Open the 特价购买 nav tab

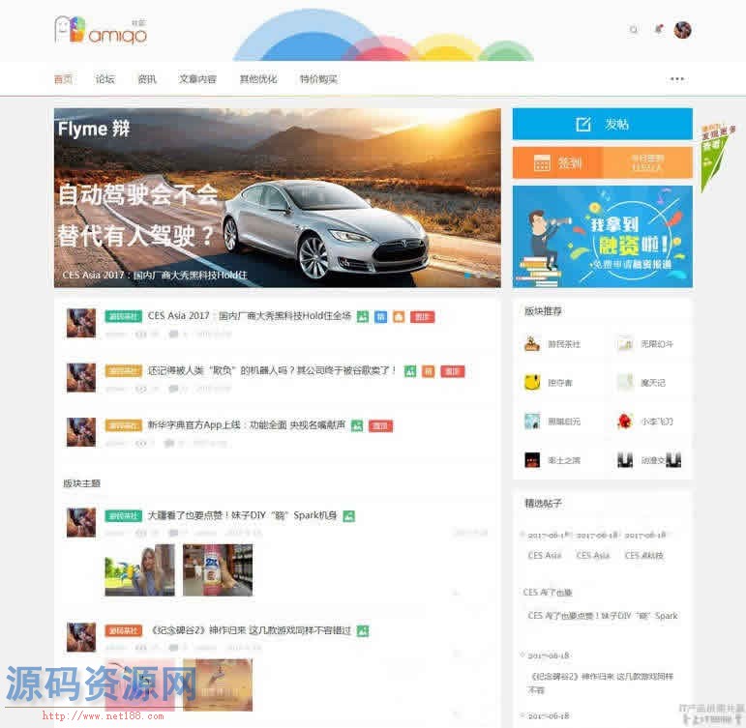point(318,79)
